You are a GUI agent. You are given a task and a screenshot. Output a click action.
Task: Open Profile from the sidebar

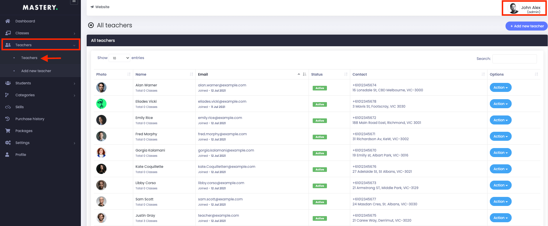(21, 155)
